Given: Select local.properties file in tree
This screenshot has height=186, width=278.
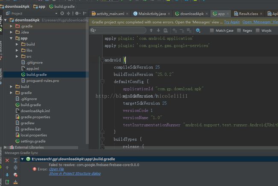Looking at the screenshot, I should 31,135.
